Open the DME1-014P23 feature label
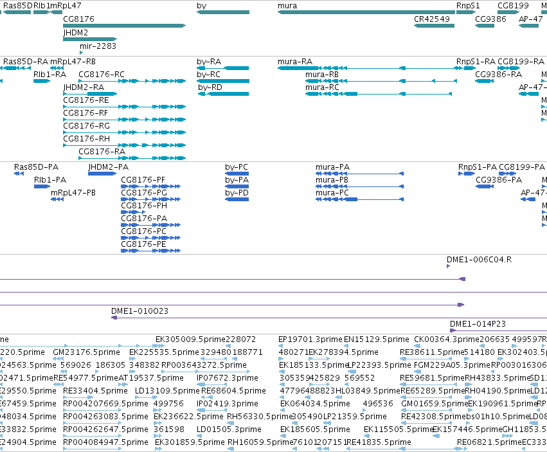 (478, 324)
